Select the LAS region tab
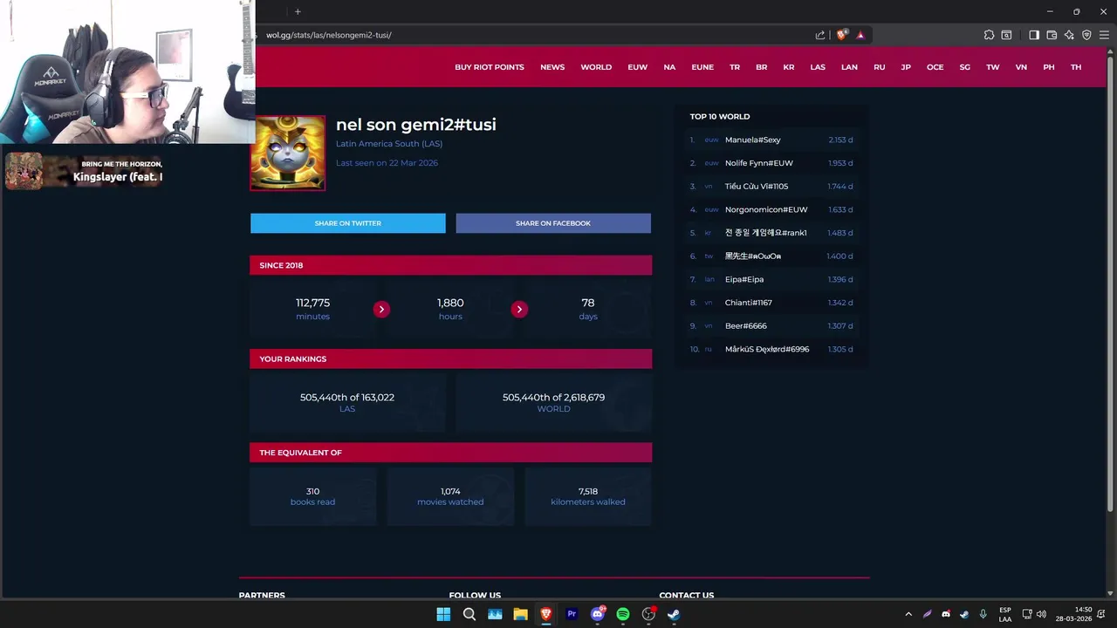 (818, 67)
